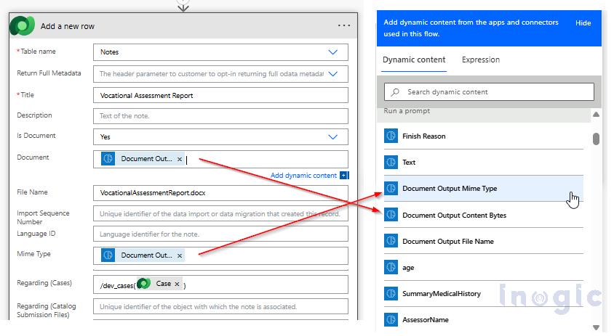
Task: Click the icon beside age item
Action: (391, 267)
